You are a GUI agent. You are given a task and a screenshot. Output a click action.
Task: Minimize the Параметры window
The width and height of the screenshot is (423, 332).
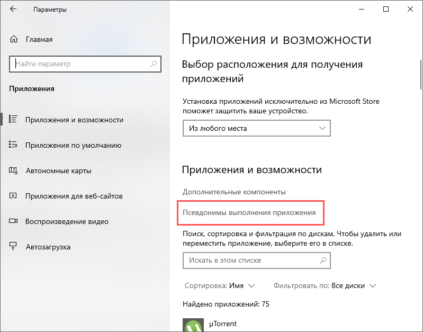coord(362,9)
